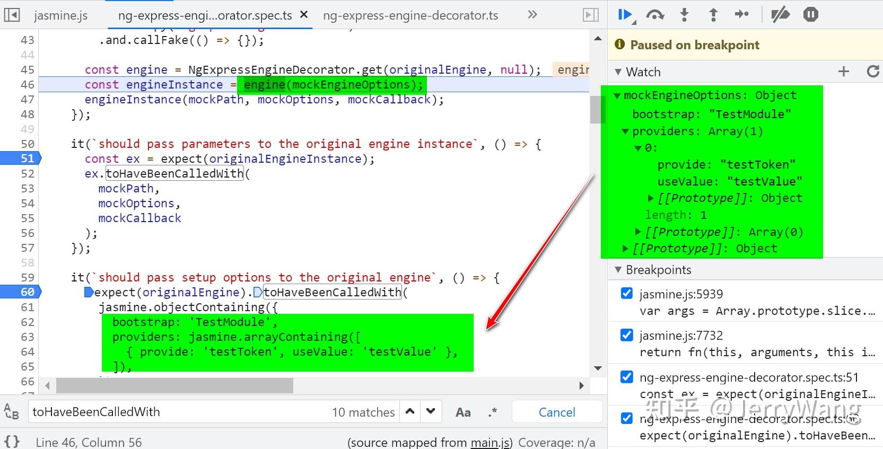Go to next search match
The image size is (883, 449).
pyautogui.click(x=431, y=411)
